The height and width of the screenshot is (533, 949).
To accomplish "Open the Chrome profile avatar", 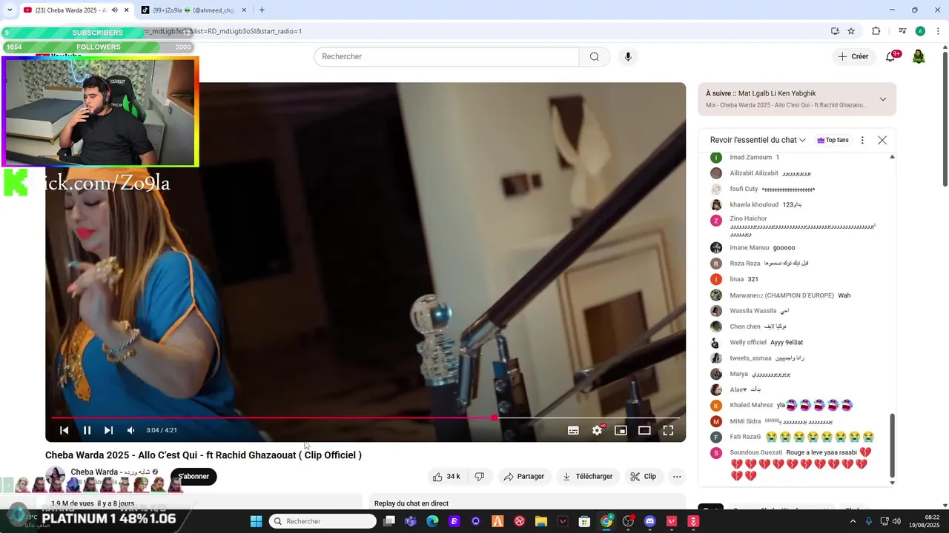I will [920, 31].
